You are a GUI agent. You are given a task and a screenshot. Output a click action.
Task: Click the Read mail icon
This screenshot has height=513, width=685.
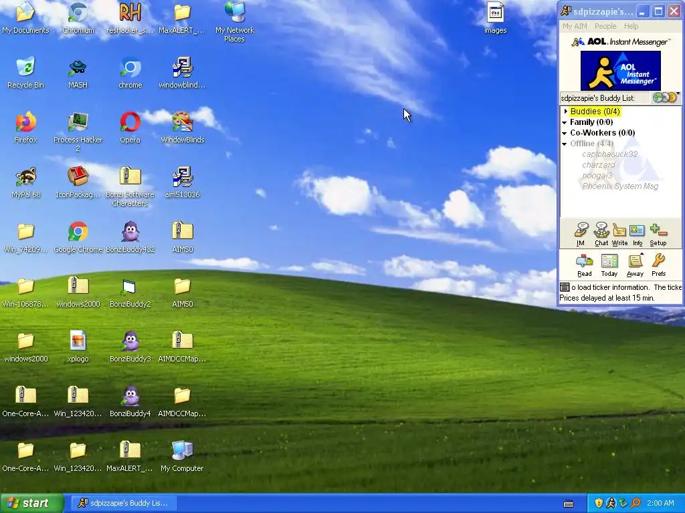point(585,265)
